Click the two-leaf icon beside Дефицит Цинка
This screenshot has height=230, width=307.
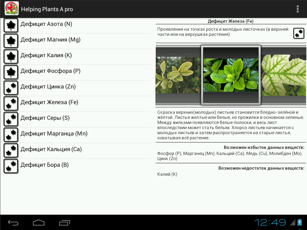pyautogui.click(x=11, y=88)
